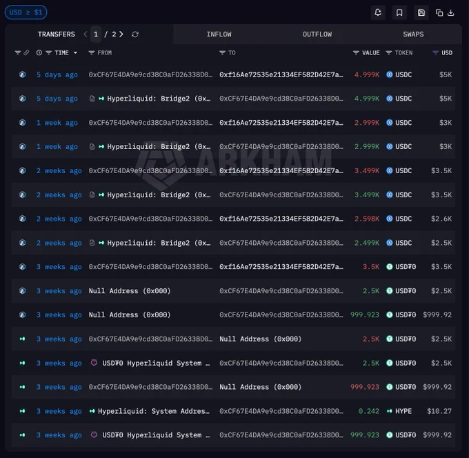469x458 pixels.
Task: Click the $10.27 USD amount
Action: point(439,411)
